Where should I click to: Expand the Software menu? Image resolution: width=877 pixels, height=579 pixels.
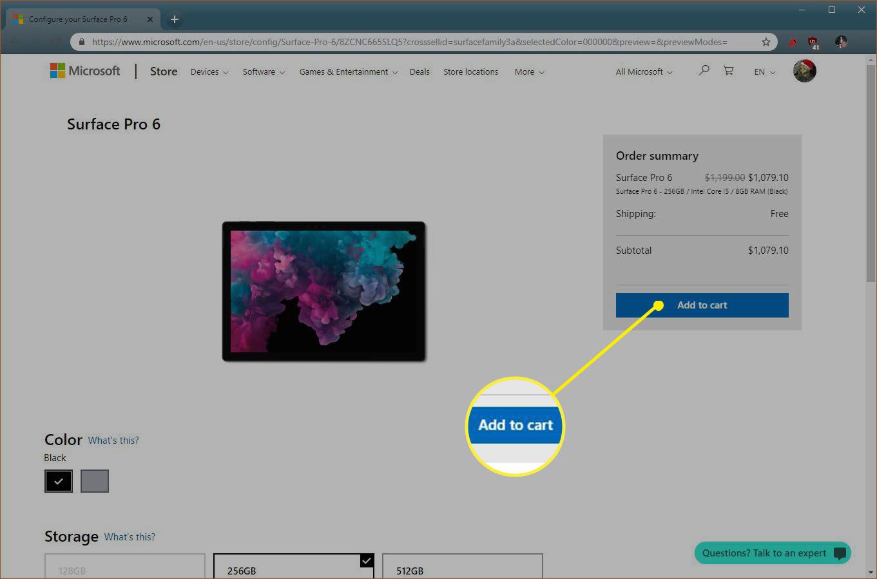pyautogui.click(x=264, y=72)
